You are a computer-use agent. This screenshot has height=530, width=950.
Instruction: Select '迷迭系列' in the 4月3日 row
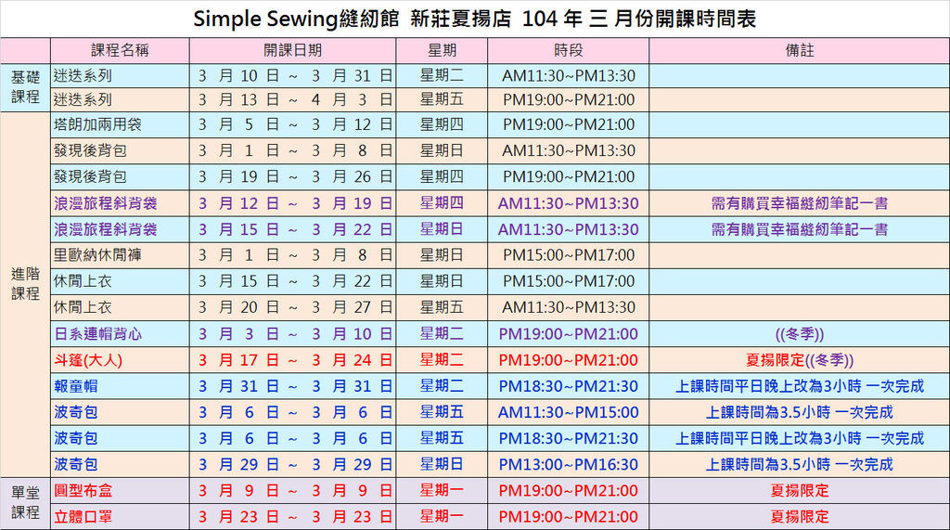(83, 99)
